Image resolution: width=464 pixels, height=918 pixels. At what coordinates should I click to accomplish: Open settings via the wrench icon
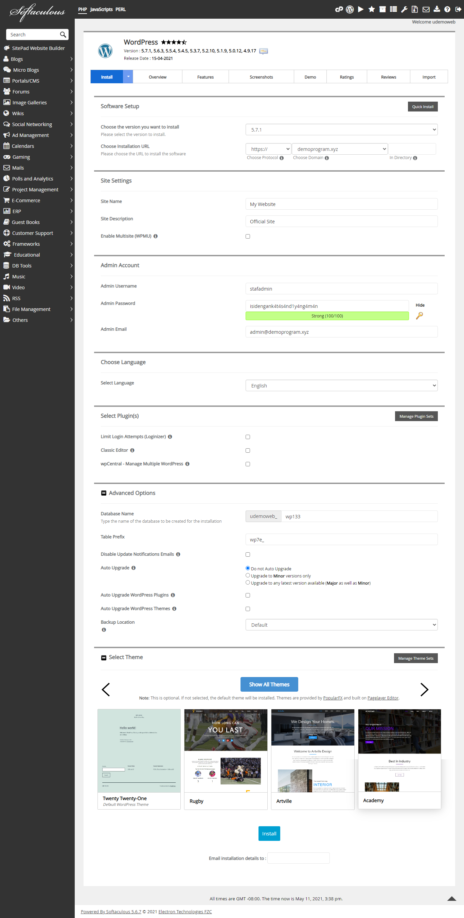pos(404,9)
